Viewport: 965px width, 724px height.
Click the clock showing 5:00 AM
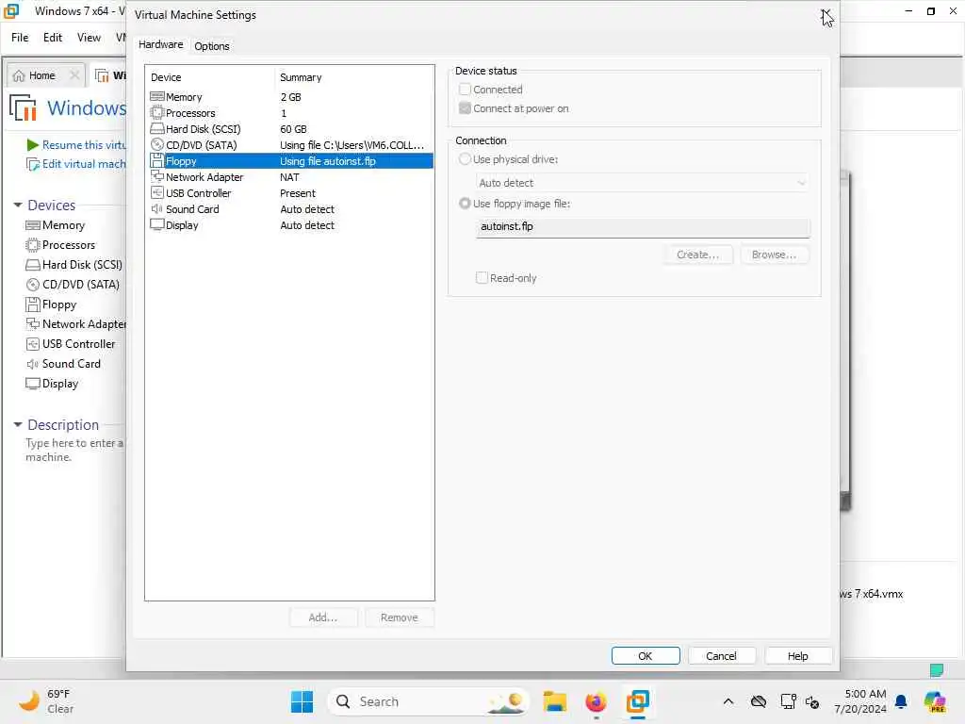pyautogui.click(x=860, y=701)
